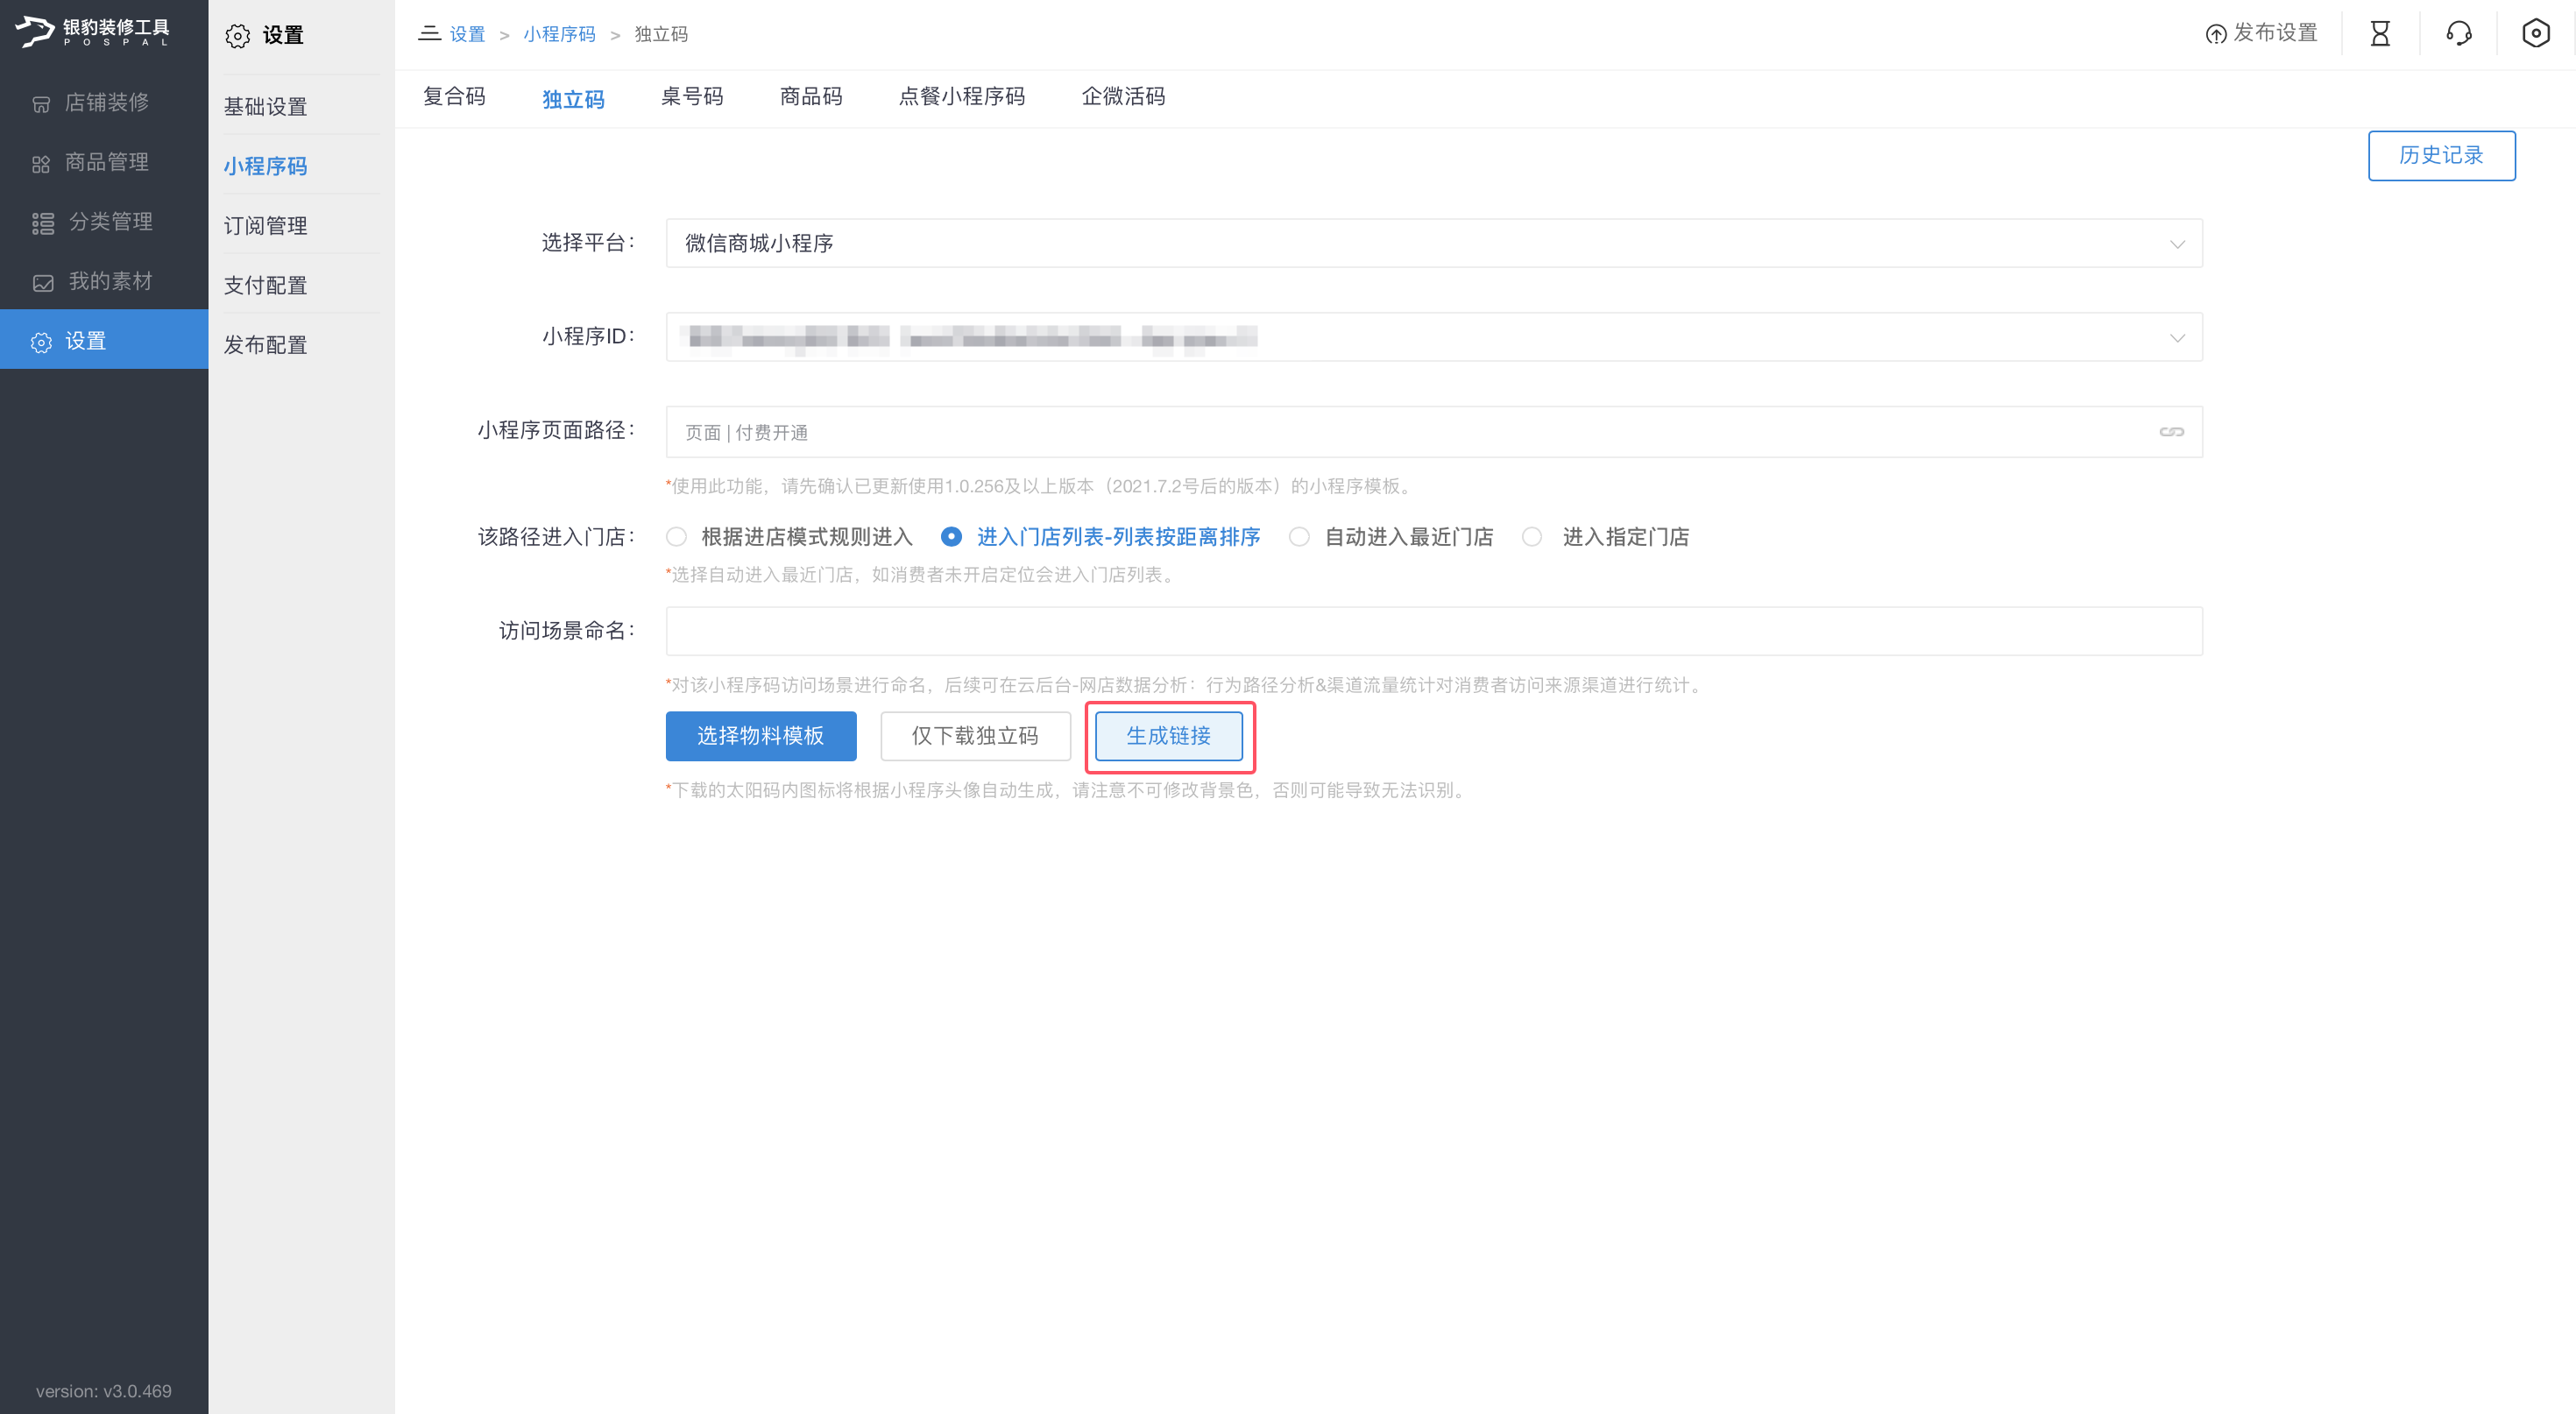Click the link icon in 小程序页面路径 field
The width and height of the screenshot is (2576, 1414).
2171,432
